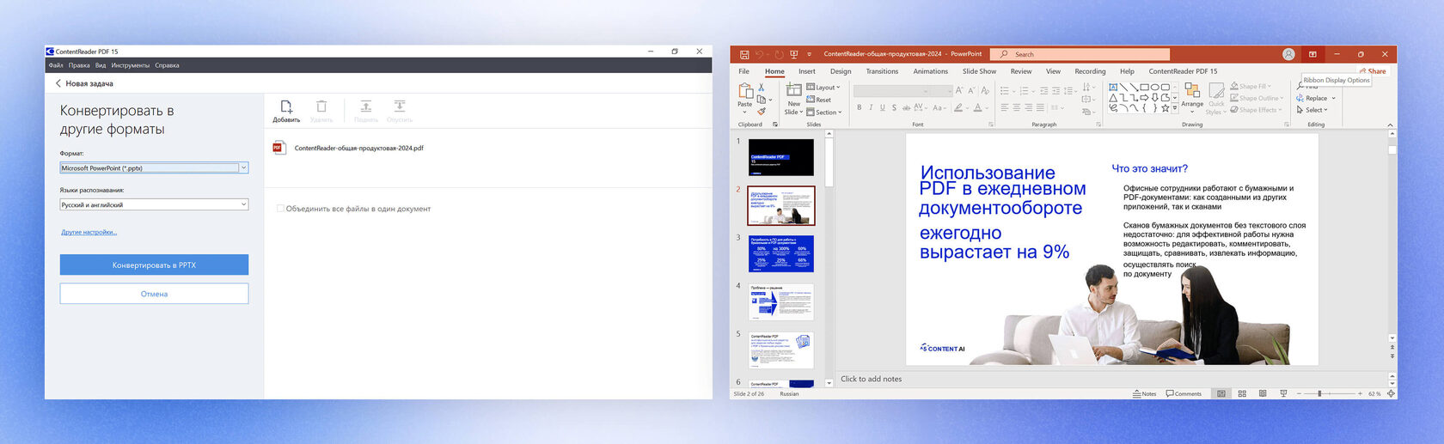Open the Layout dropdown in PowerPoint
The width and height of the screenshot is (1444, 444).
(x=823, y=87)
